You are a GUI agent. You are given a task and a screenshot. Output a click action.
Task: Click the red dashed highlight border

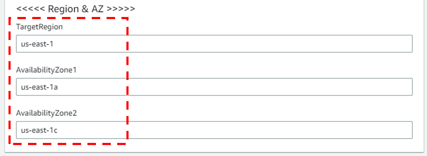click(x=127, y=71)
